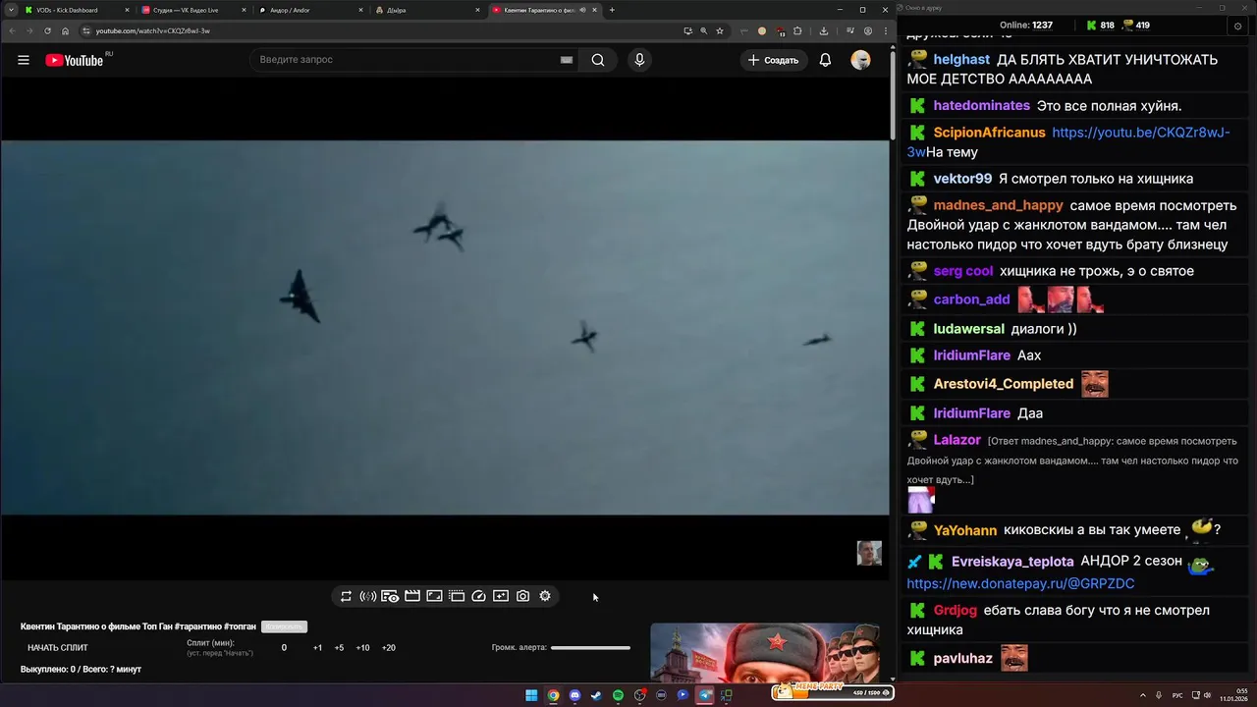Open the YouTube hamburger guide menu
The height and width of the screenshot is (707, 1257).
24,60
